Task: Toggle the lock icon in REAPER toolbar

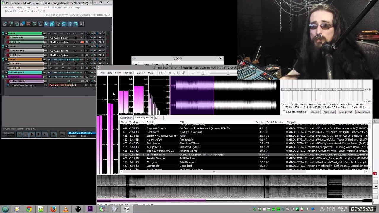Action: [82, 24]
